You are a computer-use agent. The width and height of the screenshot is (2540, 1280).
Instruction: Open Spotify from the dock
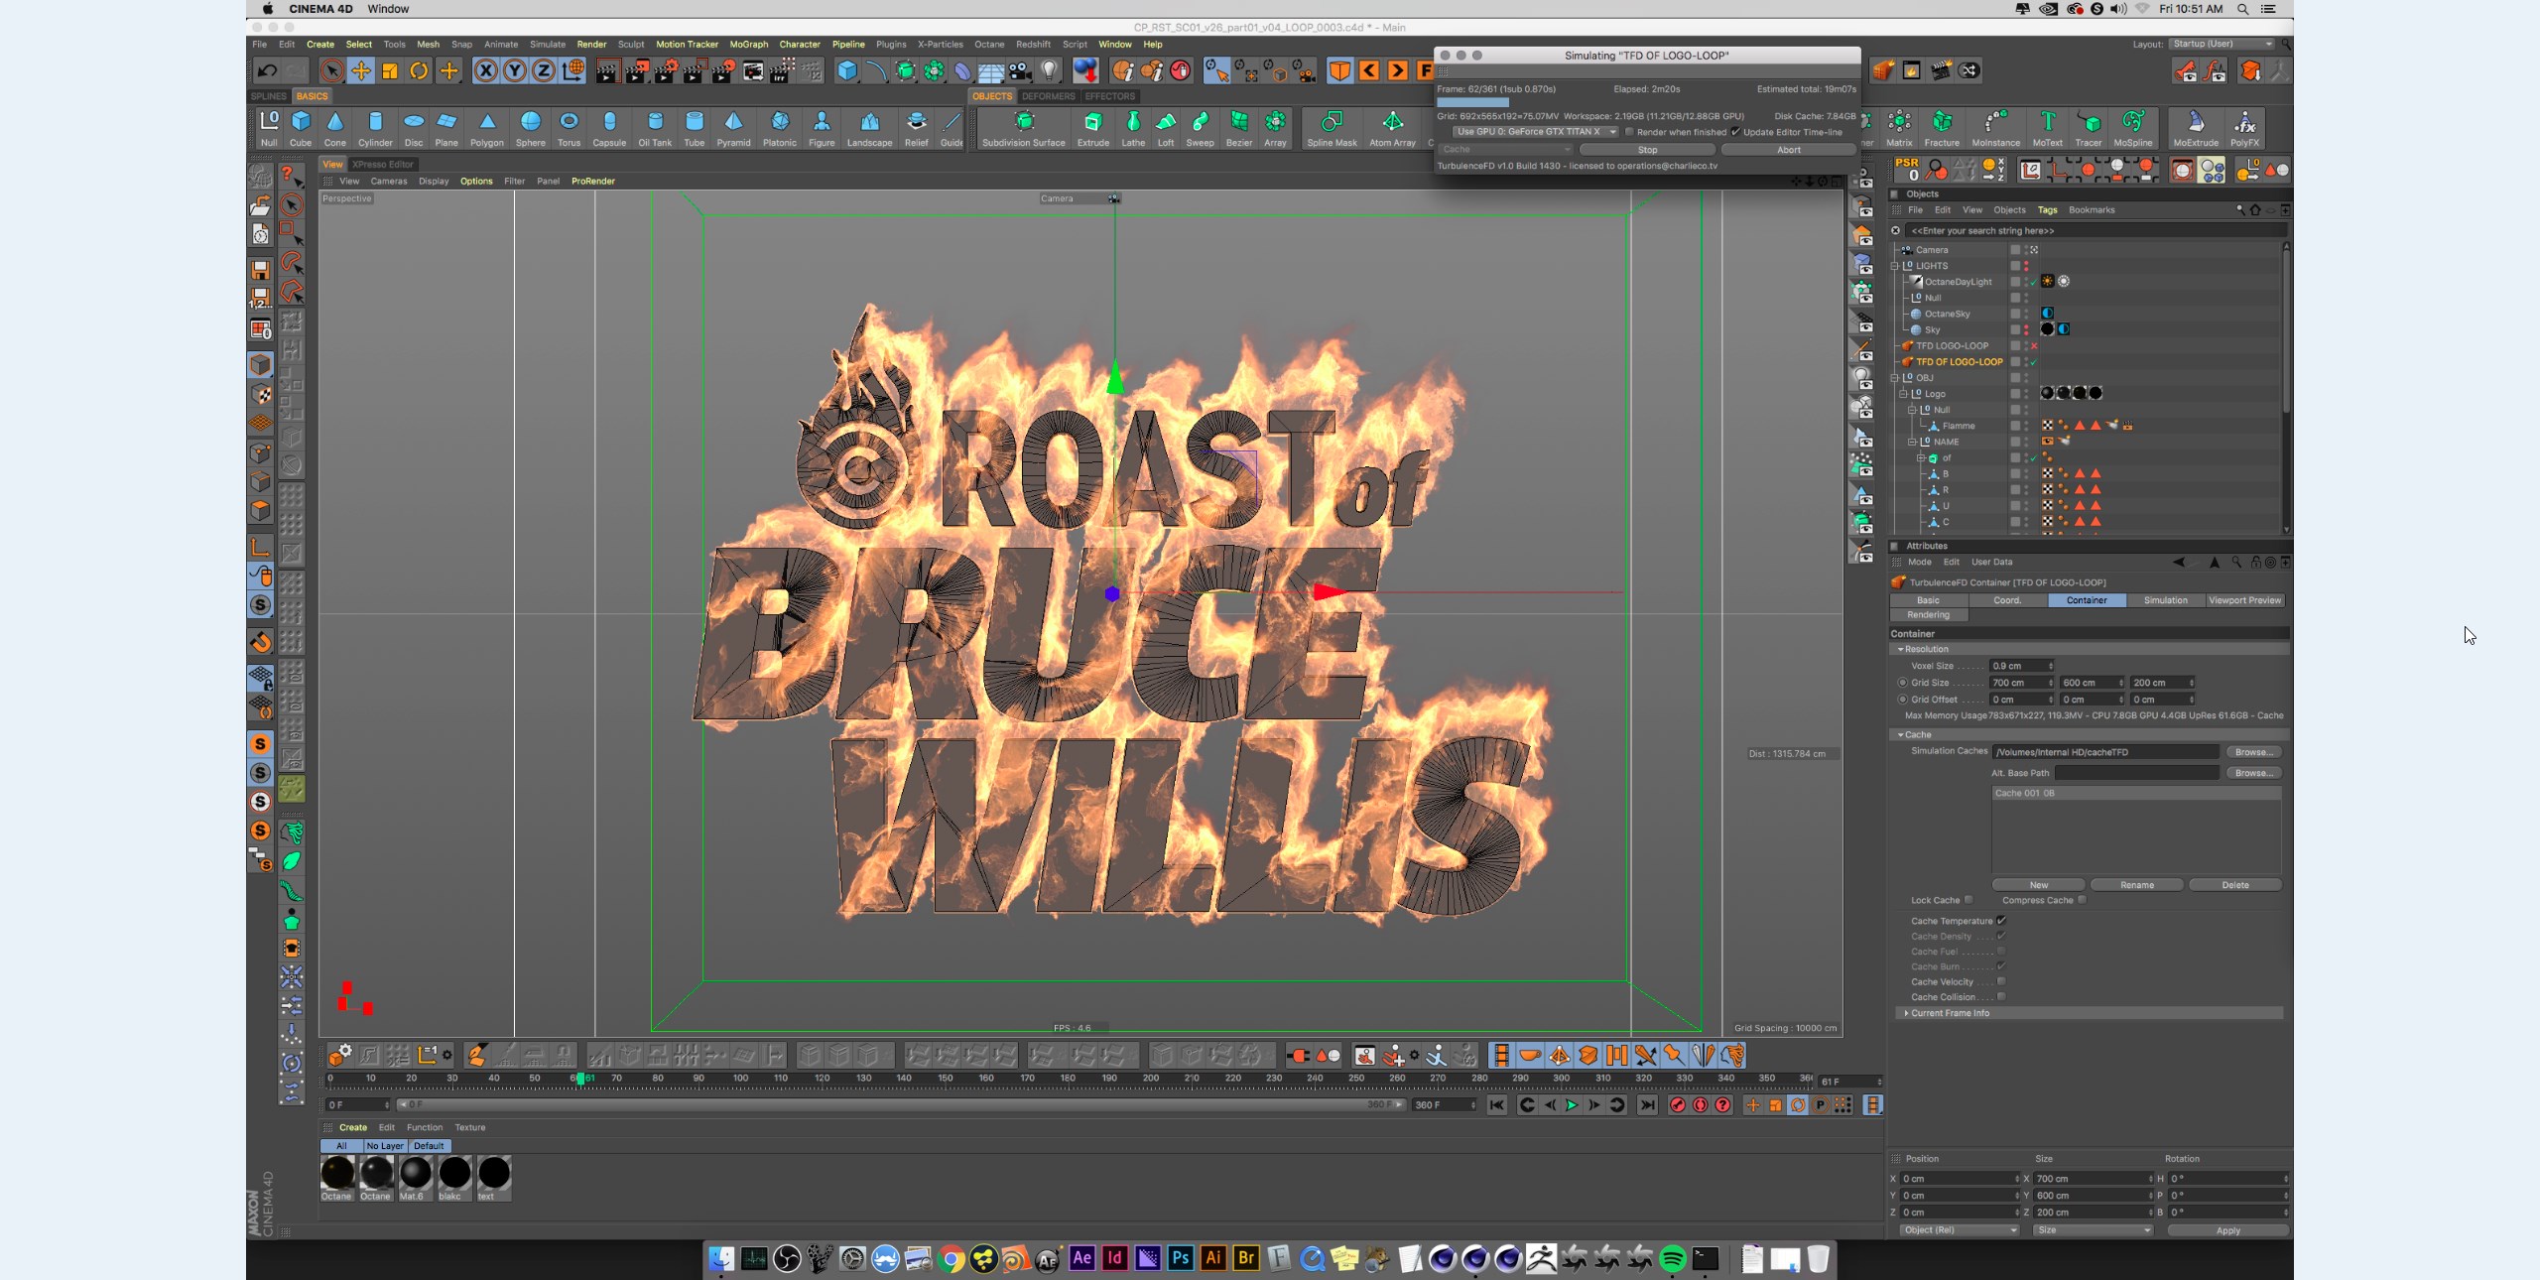click(1672, 1259)
